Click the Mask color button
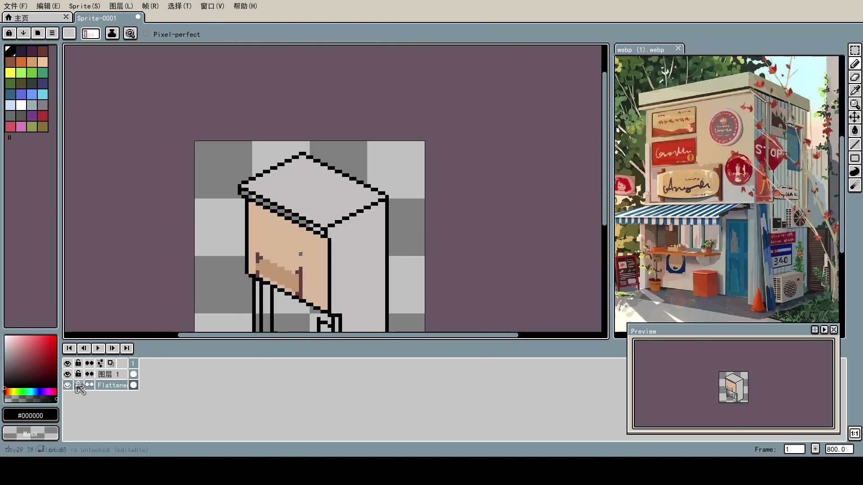The width and height of the screenshot is (863, 485). pos(31,434)
